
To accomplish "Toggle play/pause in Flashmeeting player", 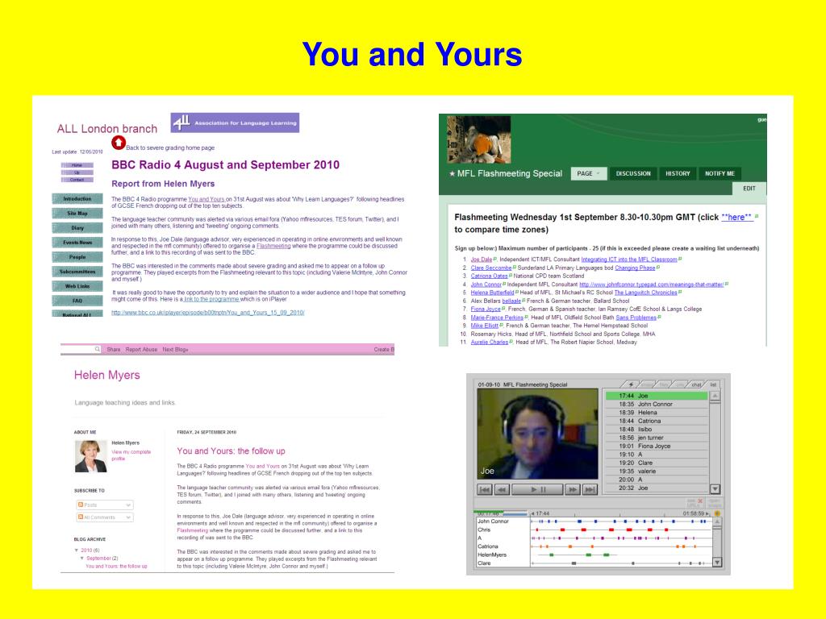I will click(538, 490).
